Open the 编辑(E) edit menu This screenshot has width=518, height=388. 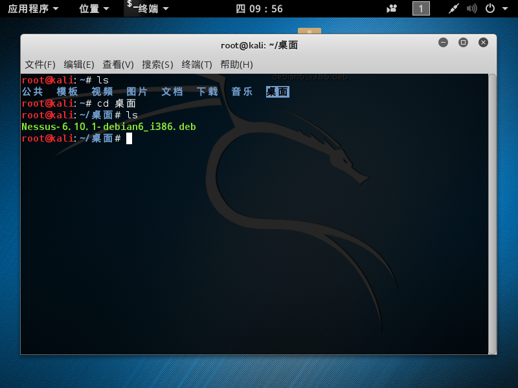79,65
